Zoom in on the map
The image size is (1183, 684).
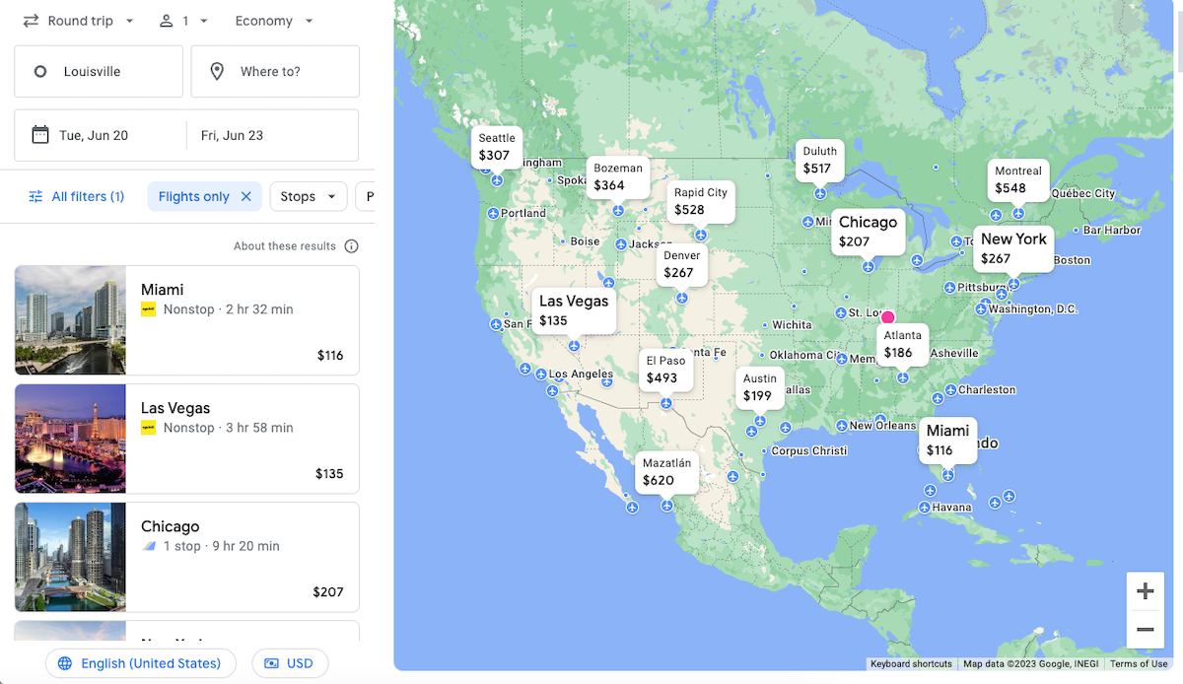coord(1145,591)
